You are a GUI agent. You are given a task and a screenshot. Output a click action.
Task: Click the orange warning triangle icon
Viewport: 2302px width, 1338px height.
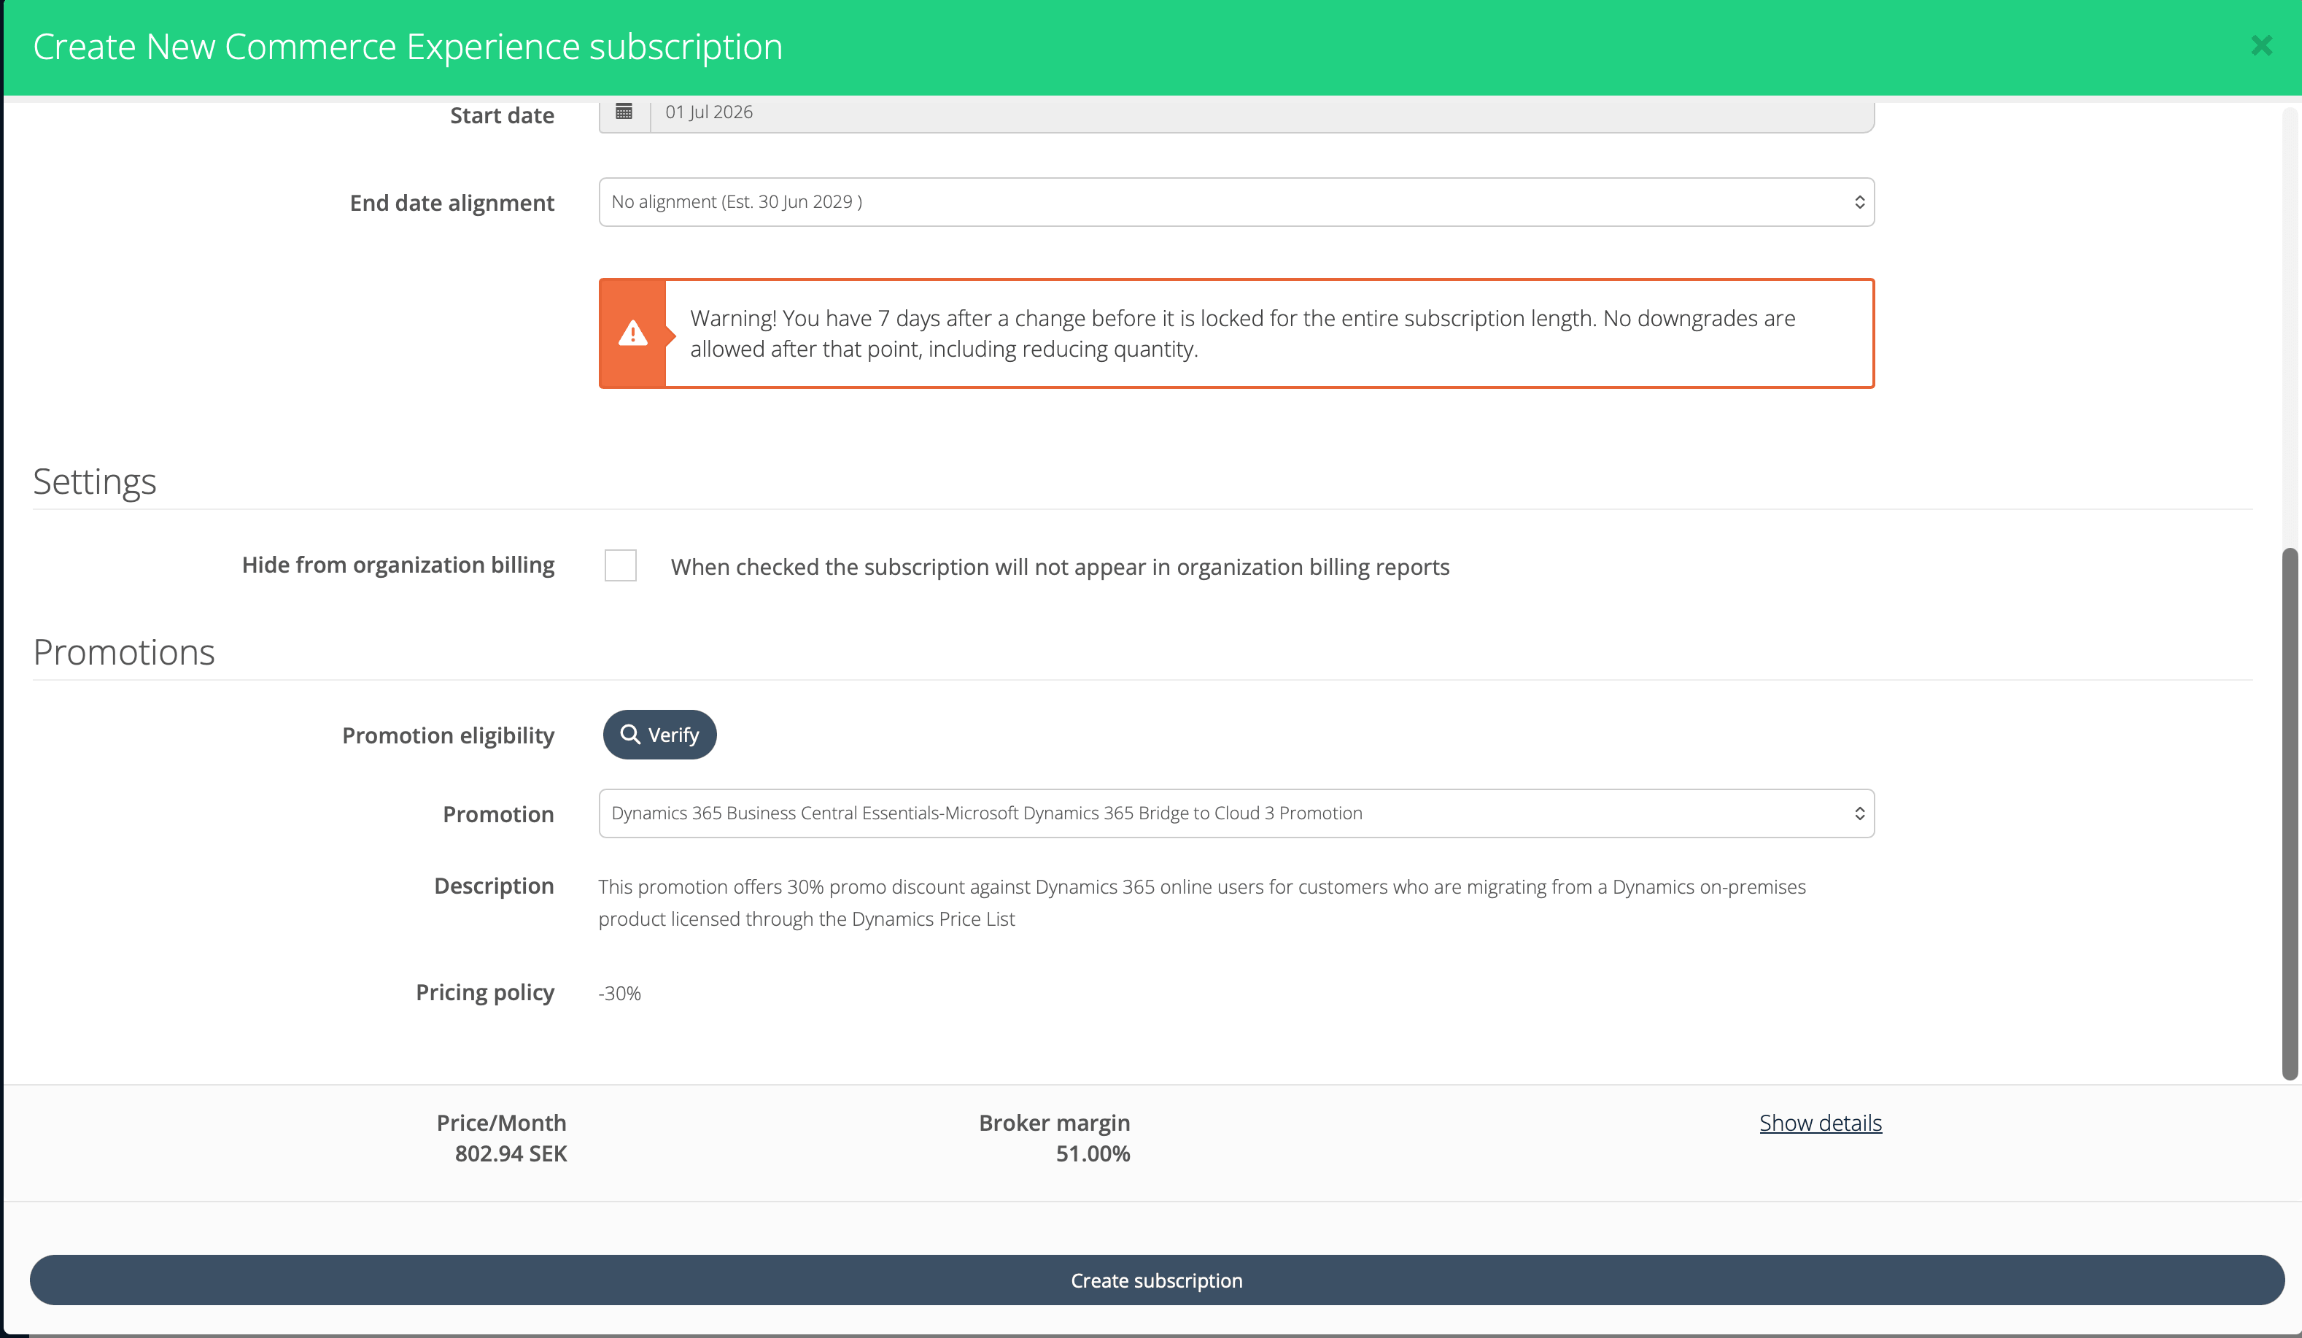point(632,333)
